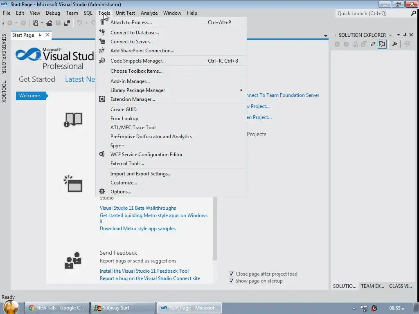
Task: Open the Navigate Backward history dropdown
Action: pos(16,23)
